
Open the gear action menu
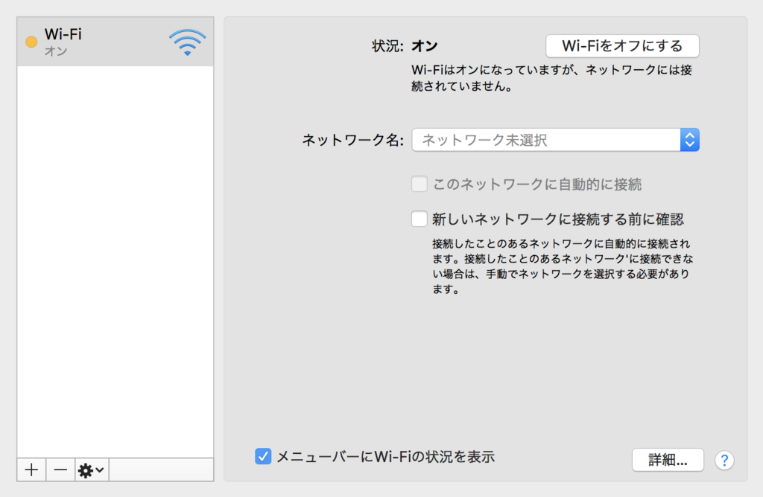92,469
